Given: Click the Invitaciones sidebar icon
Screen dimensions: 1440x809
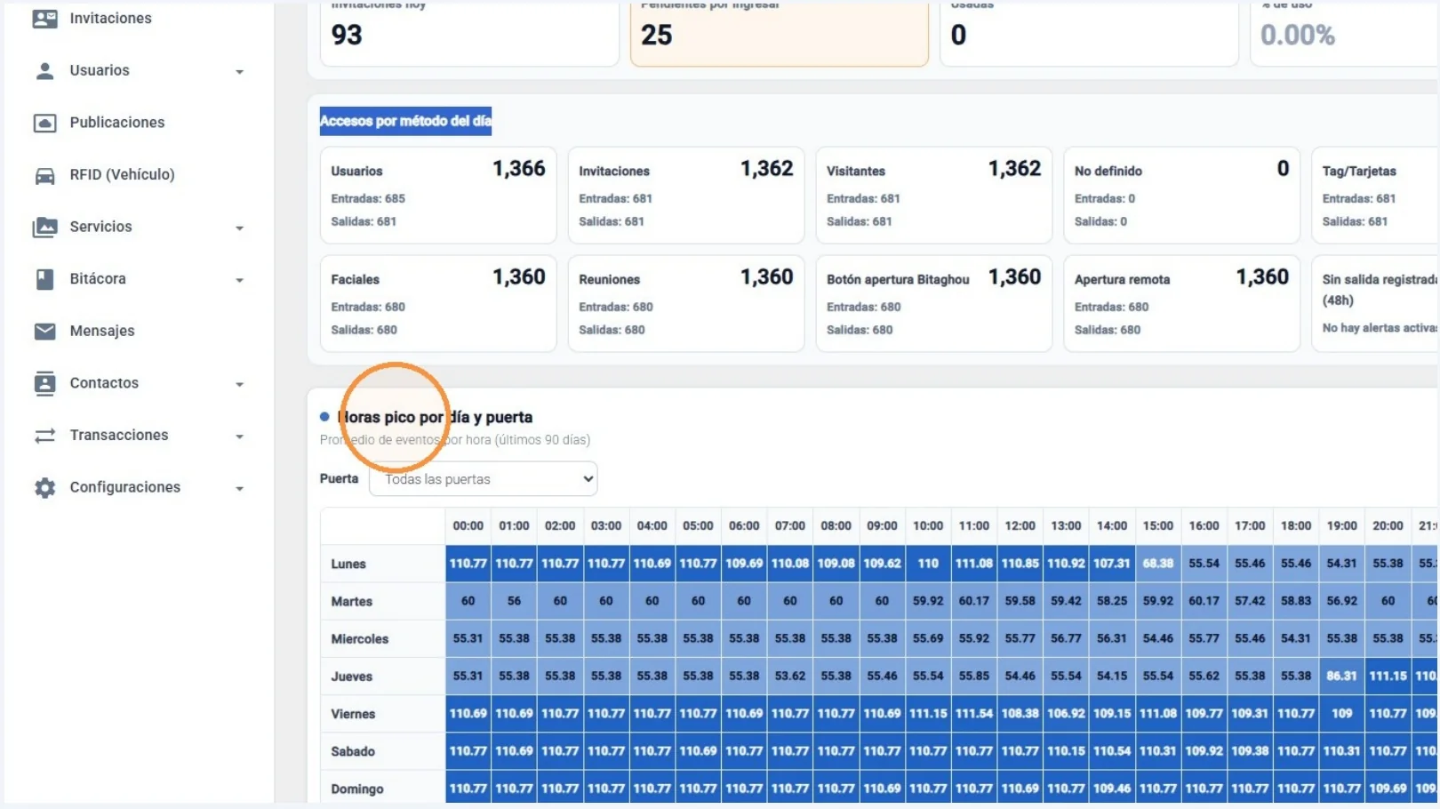Looking at the screenshot, I should pyautogui.click(x=44, y=19).
